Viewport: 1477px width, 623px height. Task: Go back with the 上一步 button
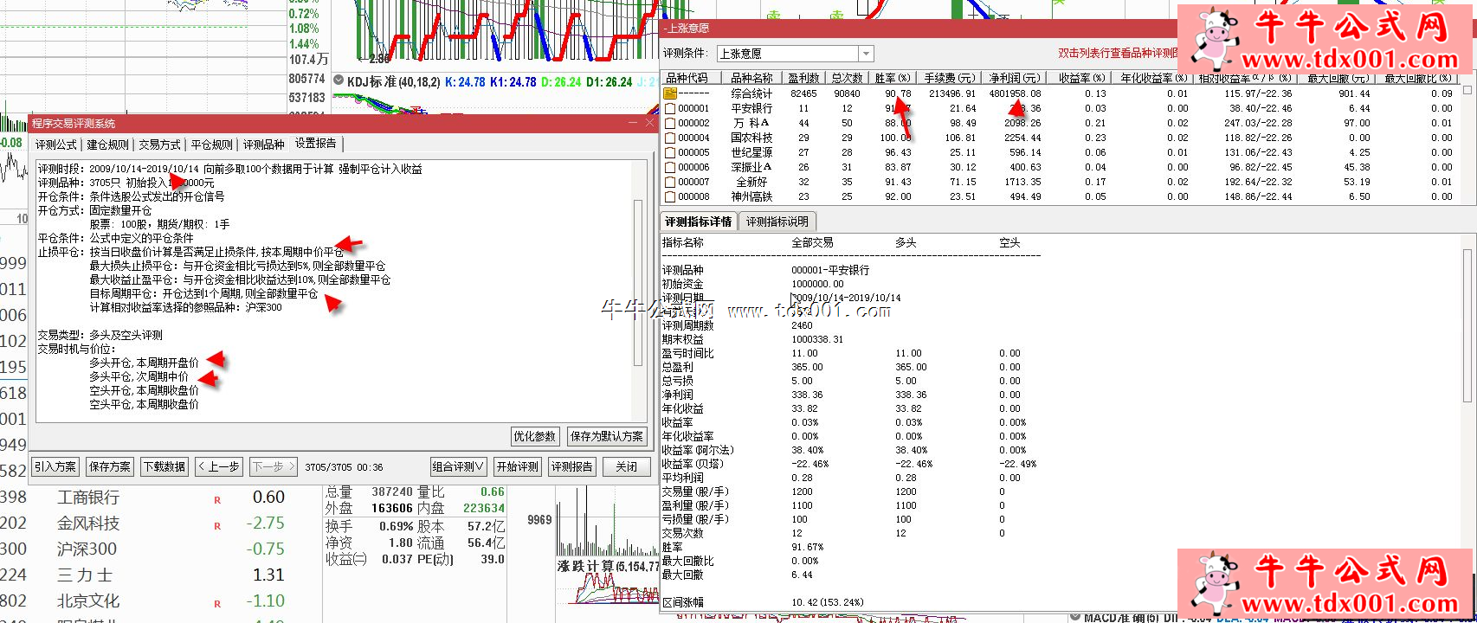(219, 466)
